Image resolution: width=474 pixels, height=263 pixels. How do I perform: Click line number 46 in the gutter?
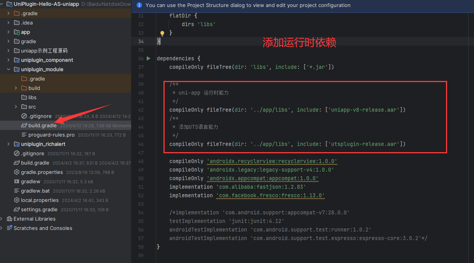point(141,144)
